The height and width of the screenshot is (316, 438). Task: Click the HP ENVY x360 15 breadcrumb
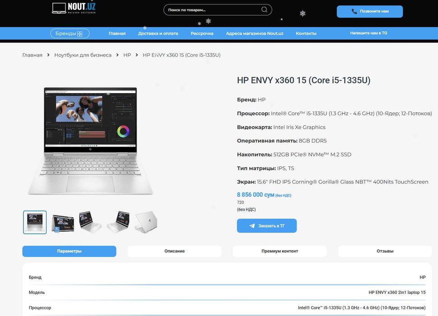coord(182,55)
